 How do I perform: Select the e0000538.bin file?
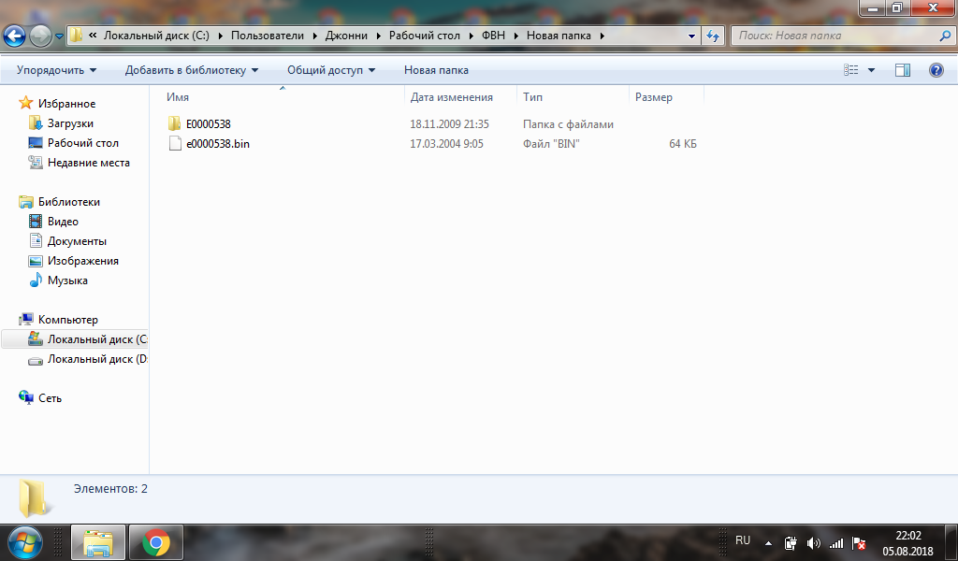click(x=217, y=144)
